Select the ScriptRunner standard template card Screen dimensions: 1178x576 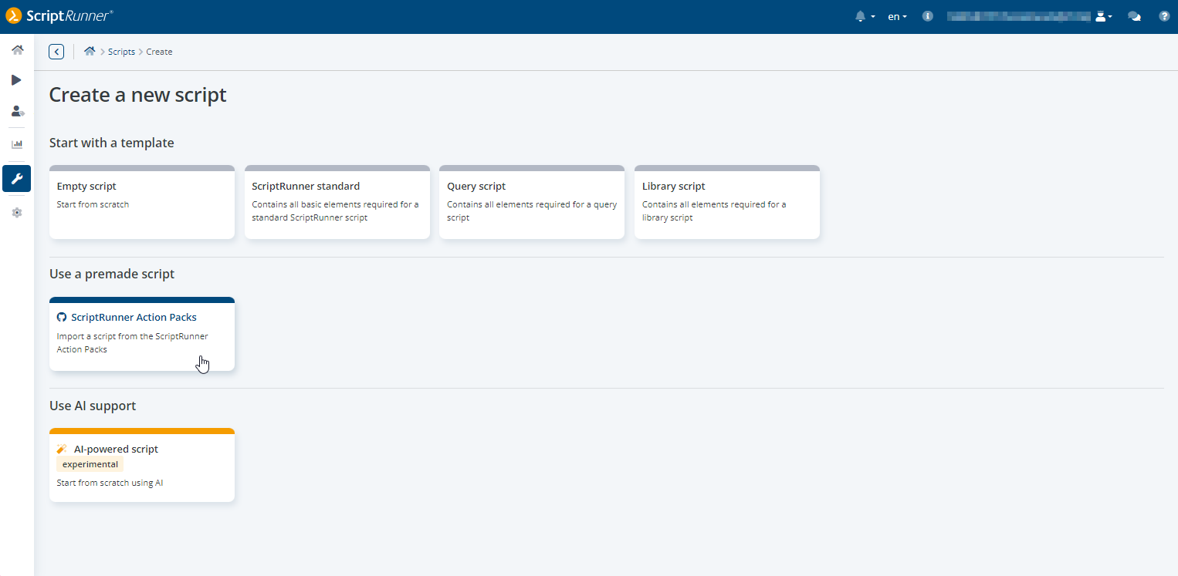click(337, 202)
